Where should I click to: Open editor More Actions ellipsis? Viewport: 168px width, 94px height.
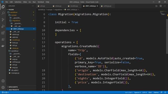tap(165, 6)
